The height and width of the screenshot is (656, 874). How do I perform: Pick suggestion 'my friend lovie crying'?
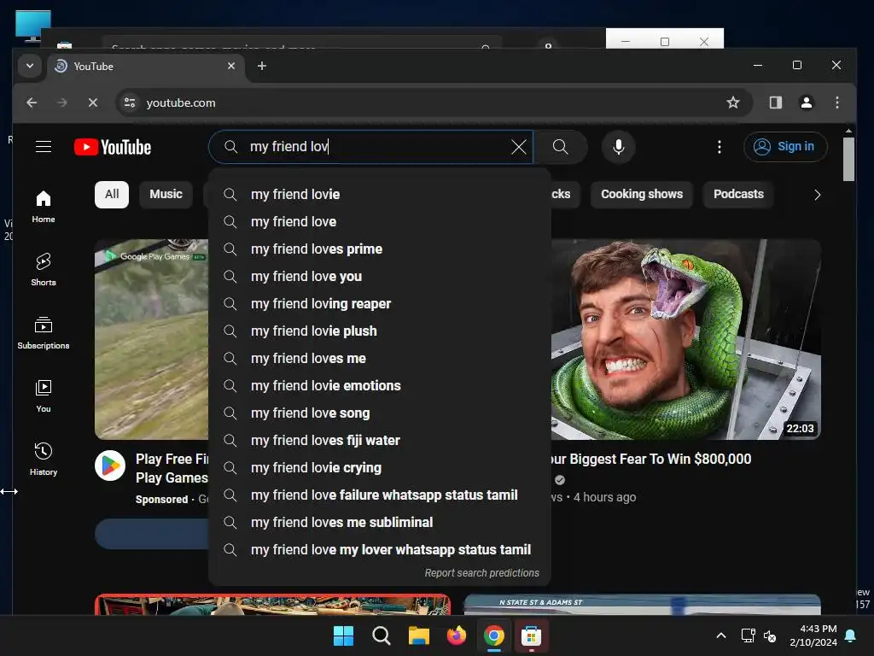tap(380, 467)
